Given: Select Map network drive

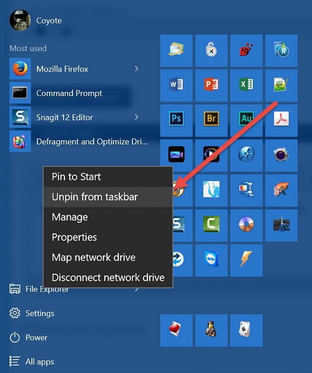Looking at the screenshot, I should [x=108, y=258].
